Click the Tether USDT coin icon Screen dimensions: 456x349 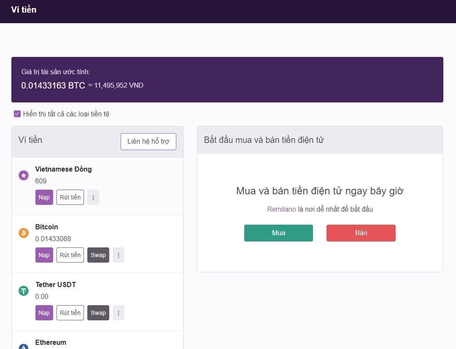click(24, 290)
